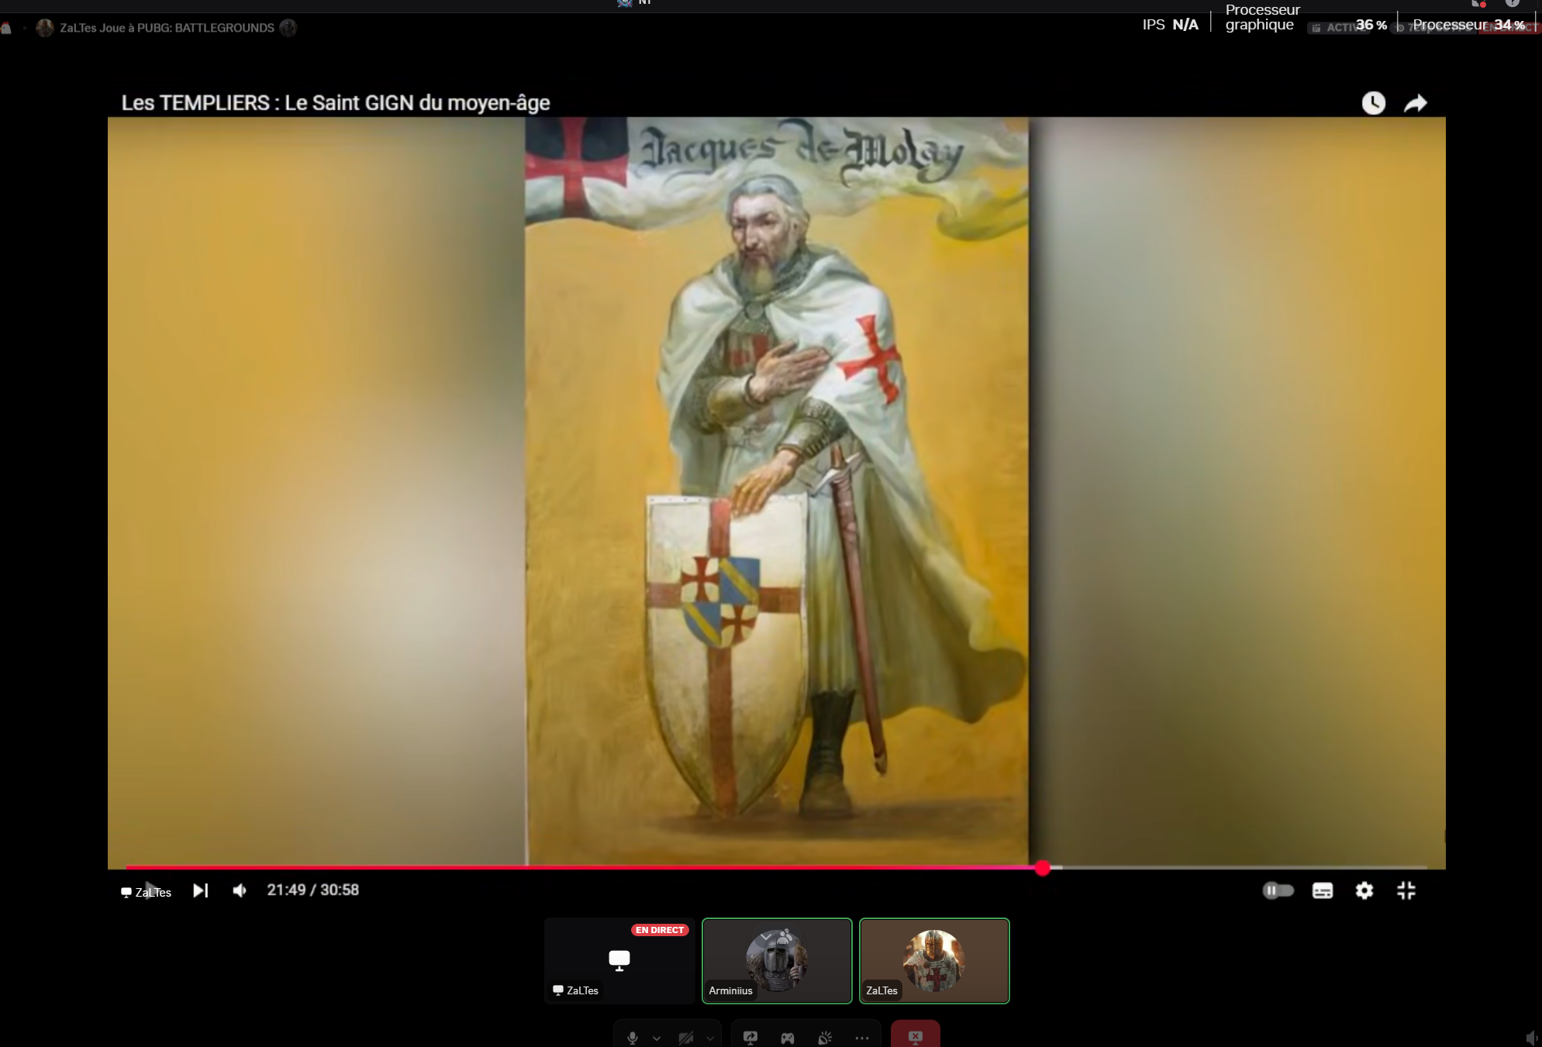Expand the chevron on Arminiius tile
The width and height of the screenshot is (1542, 1047).
[x=766, y=936]
